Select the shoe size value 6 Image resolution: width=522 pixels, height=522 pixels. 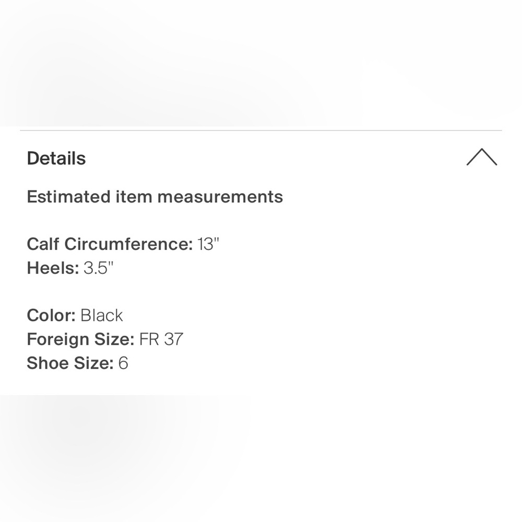click(123, 363)
